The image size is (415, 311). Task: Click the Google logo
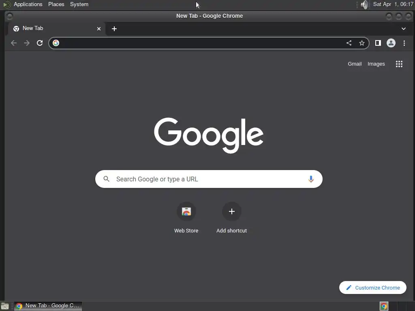209,135
